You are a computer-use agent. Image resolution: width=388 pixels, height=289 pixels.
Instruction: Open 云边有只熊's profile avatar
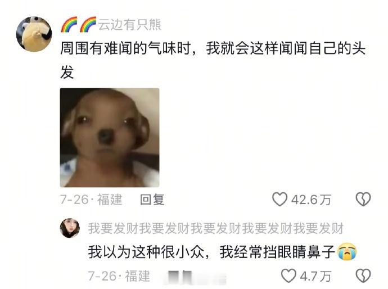point(34,34)
